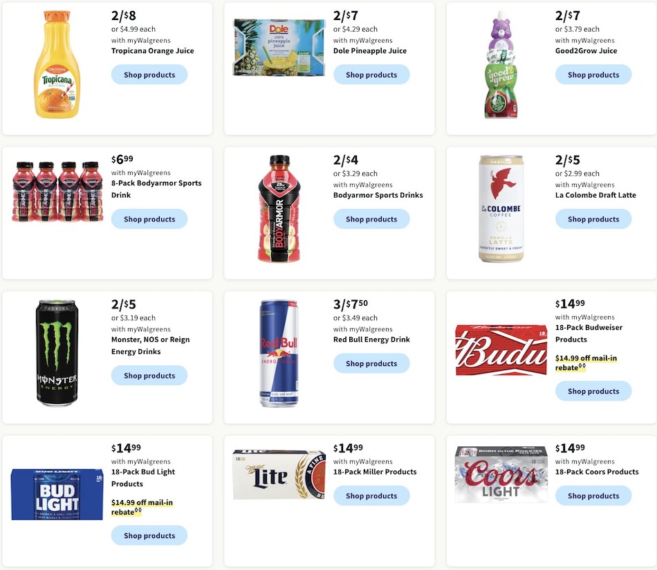Click Shop products for Red Bull Energy Drink
Image resolution: width=657 pixels, height=570 pixels.
pos(371,362)
